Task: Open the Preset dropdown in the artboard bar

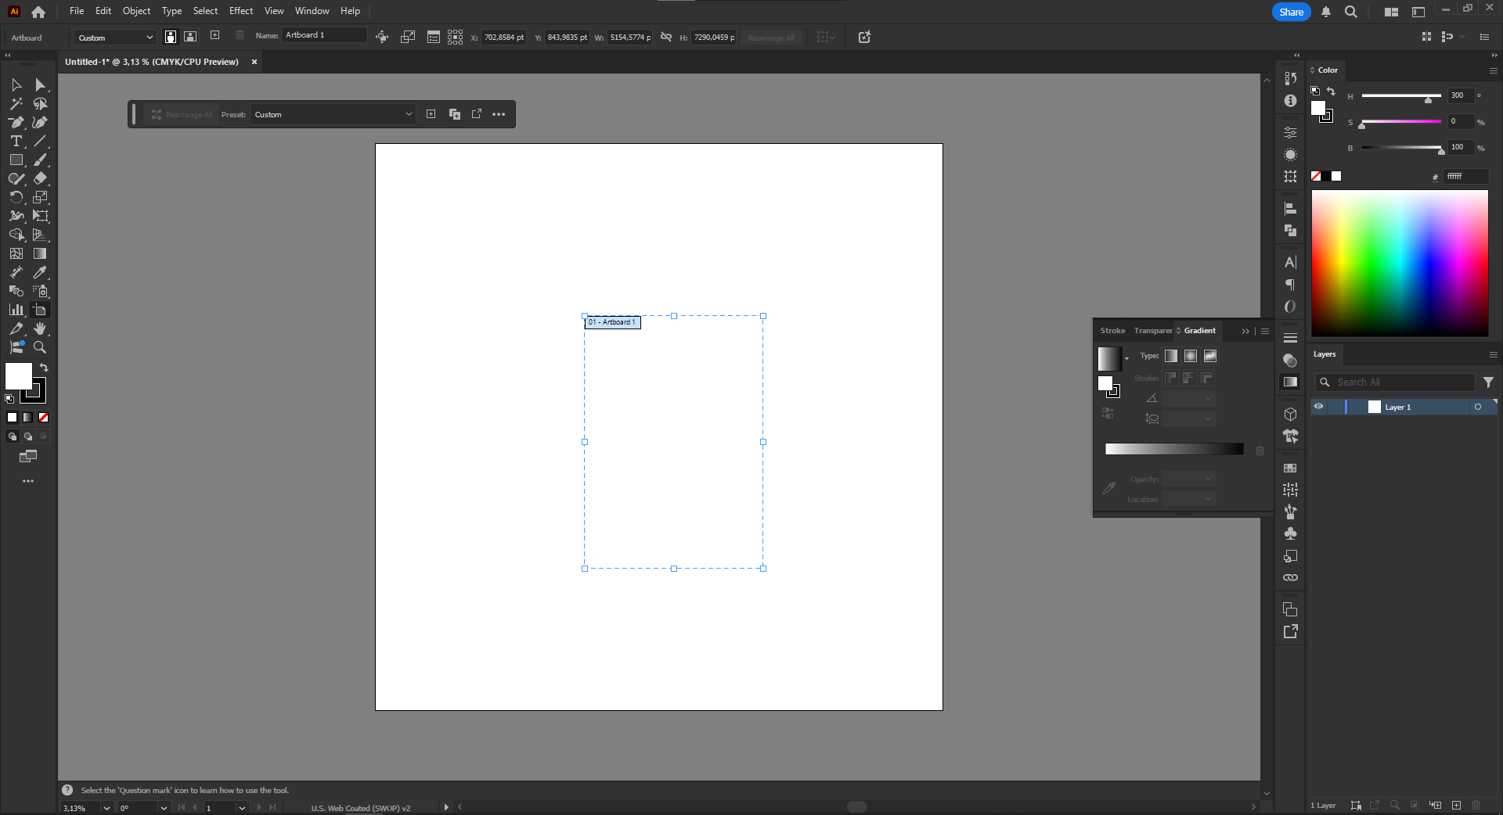Action: [332, 114]
